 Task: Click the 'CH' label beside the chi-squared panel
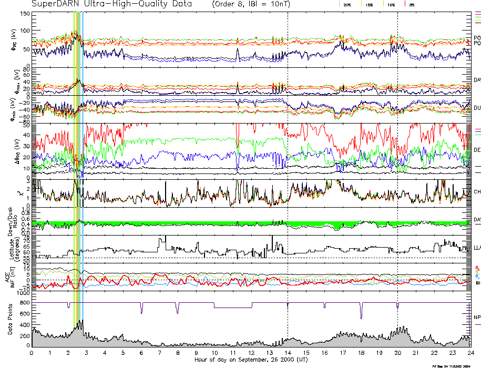point(477,192)
